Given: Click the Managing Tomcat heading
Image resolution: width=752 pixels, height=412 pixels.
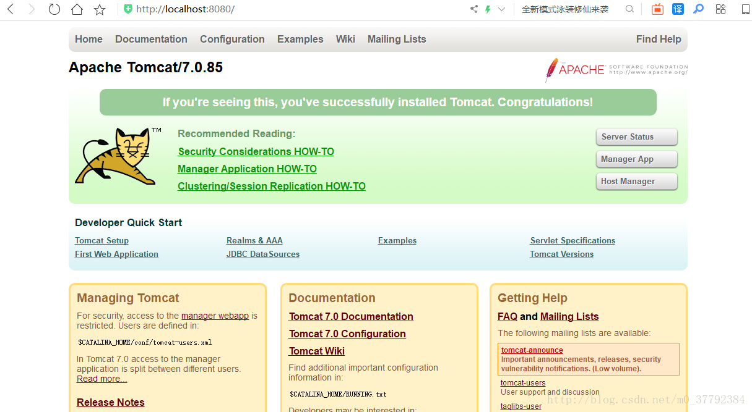Looking at the screenshot, I should pyautogui.click(x=128, y=298).
